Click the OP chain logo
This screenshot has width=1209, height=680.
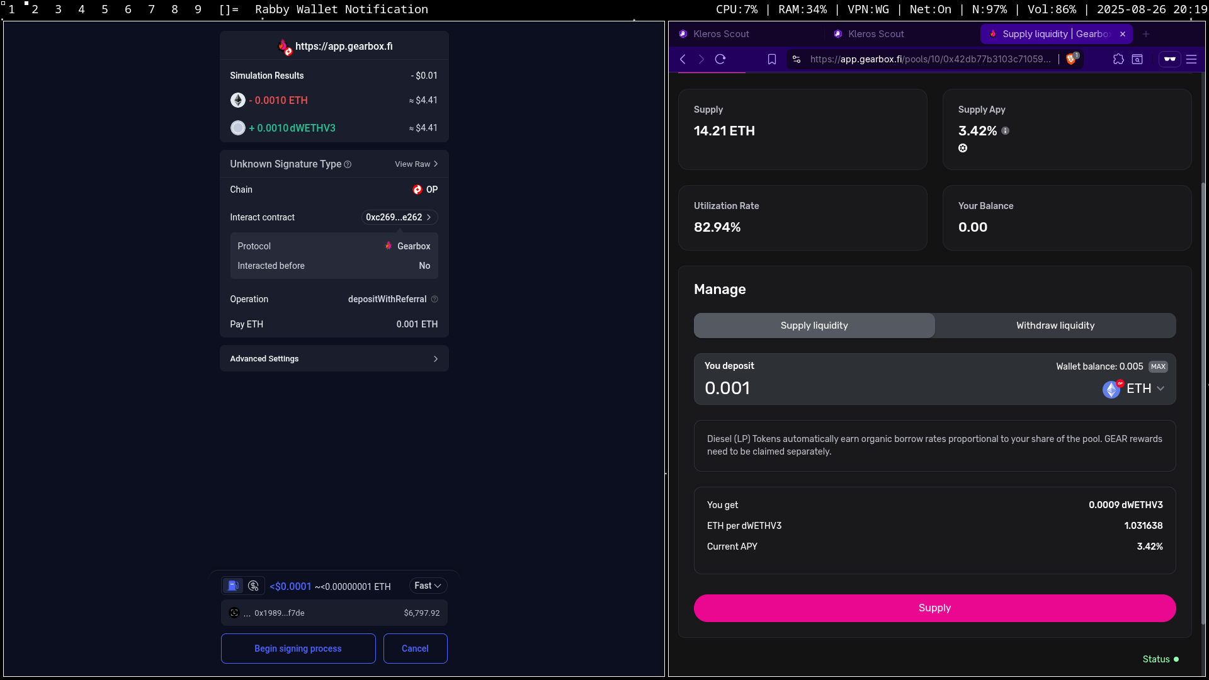pyautogui.click(x=417, y=190)
